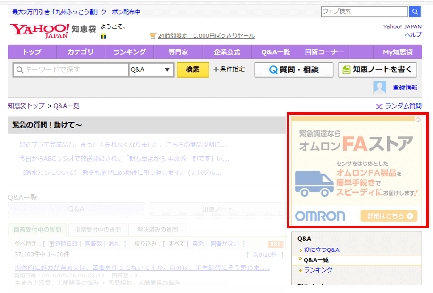Expand the ＋条件指定 search conditions
Image resolution: width=433 pixels, height=293 pixels.
pyautogui.click(x=229, y=69)
